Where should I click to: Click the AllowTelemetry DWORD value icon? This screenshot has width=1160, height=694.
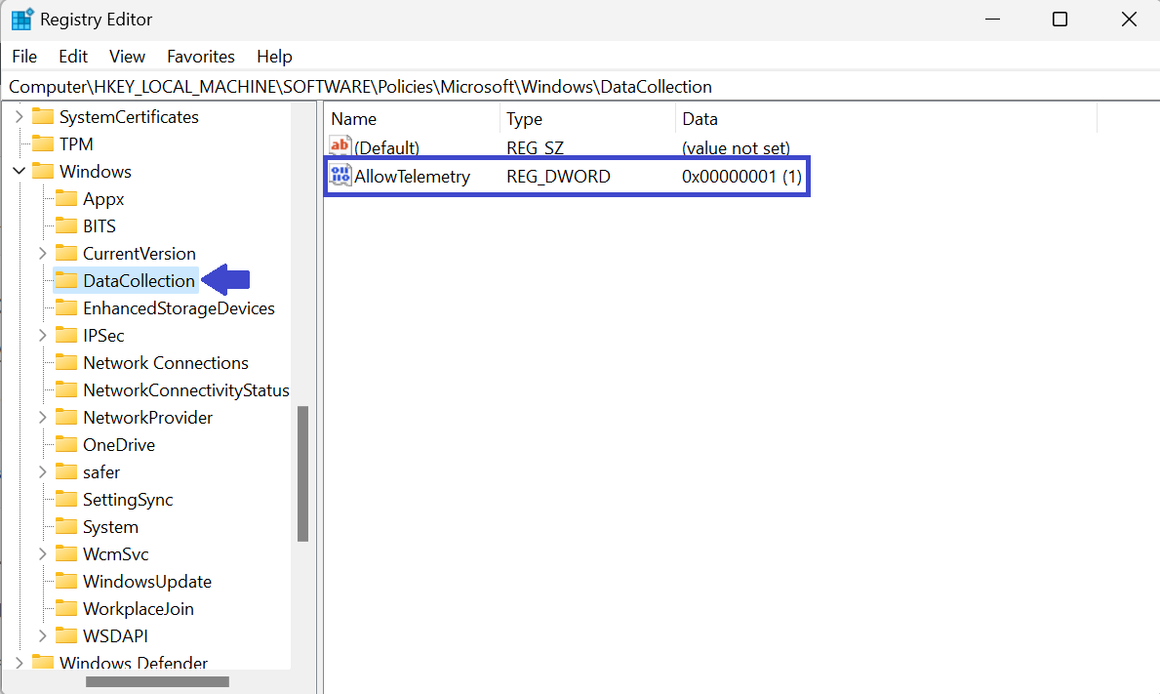pos(340,177)
